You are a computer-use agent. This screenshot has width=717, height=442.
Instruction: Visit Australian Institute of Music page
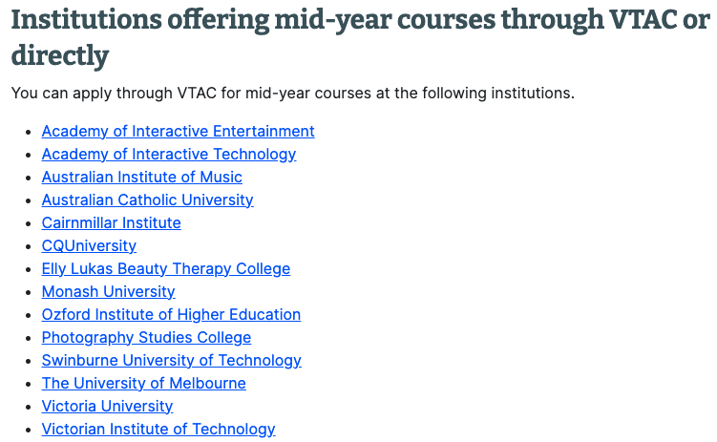(141, 177)
